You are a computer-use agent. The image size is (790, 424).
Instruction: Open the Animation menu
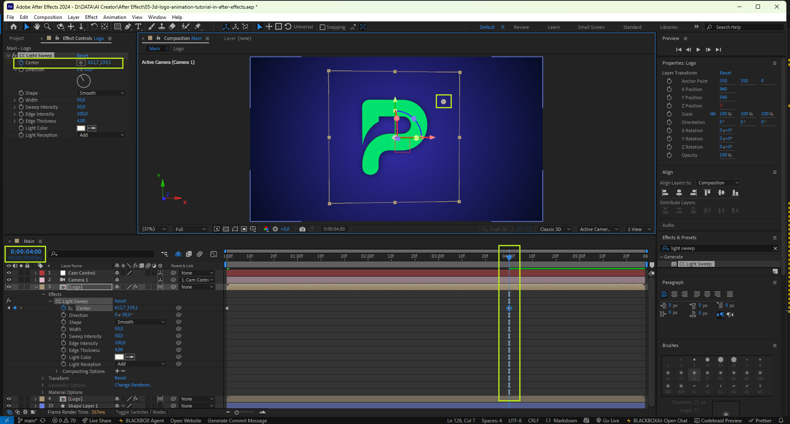coord(114,17)
